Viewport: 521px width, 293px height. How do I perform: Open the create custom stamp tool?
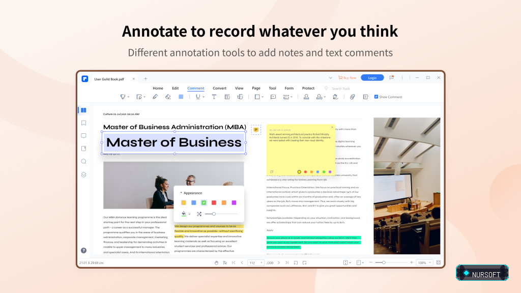pos(320,97)
